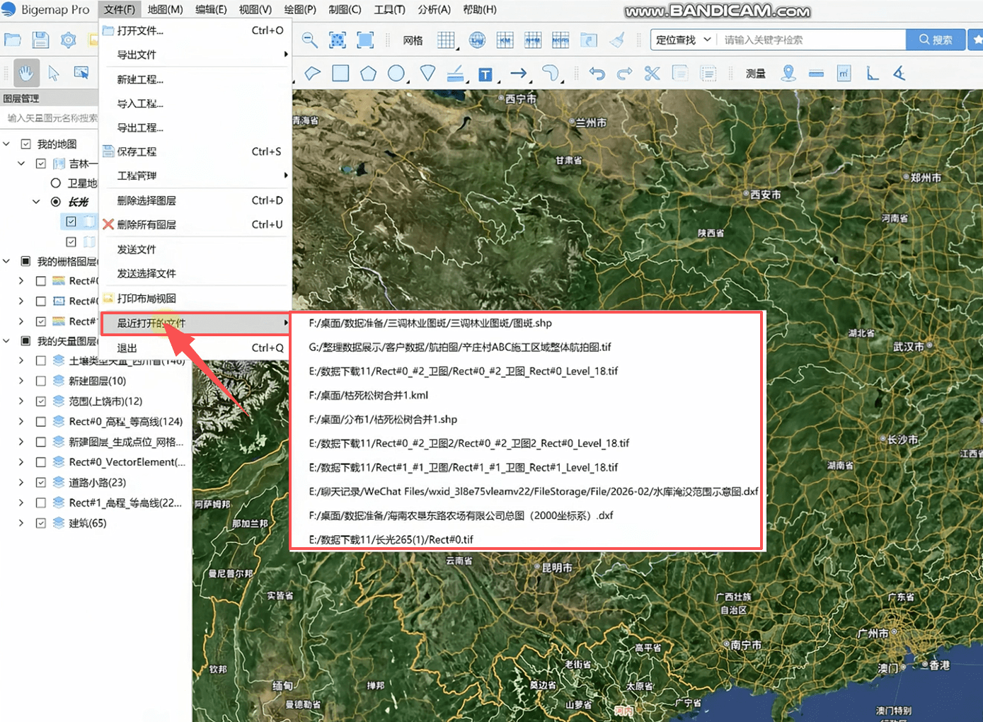Collapse the 长光 tree node
This screenshot has width=983, height=722.
click(x=36, y=202)
